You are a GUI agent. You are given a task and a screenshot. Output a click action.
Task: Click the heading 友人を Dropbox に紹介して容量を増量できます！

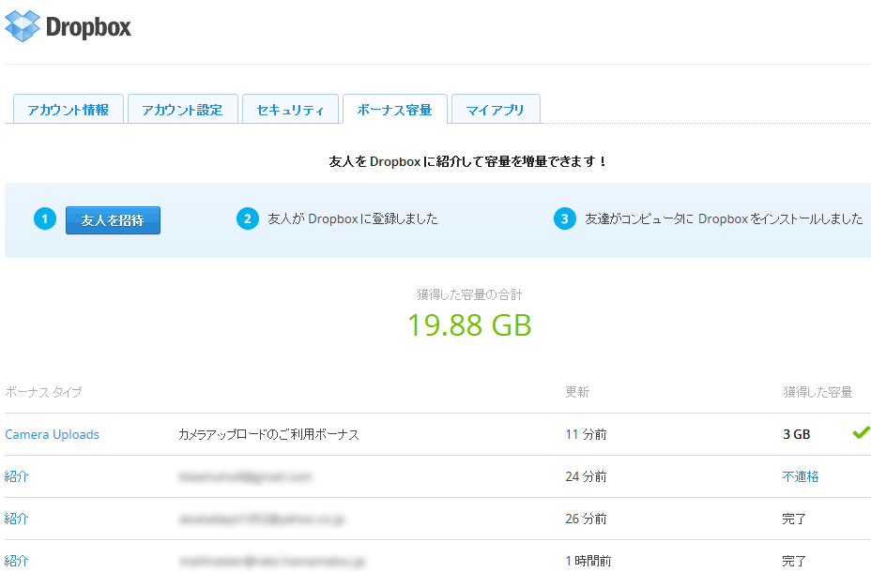point(469,161)
